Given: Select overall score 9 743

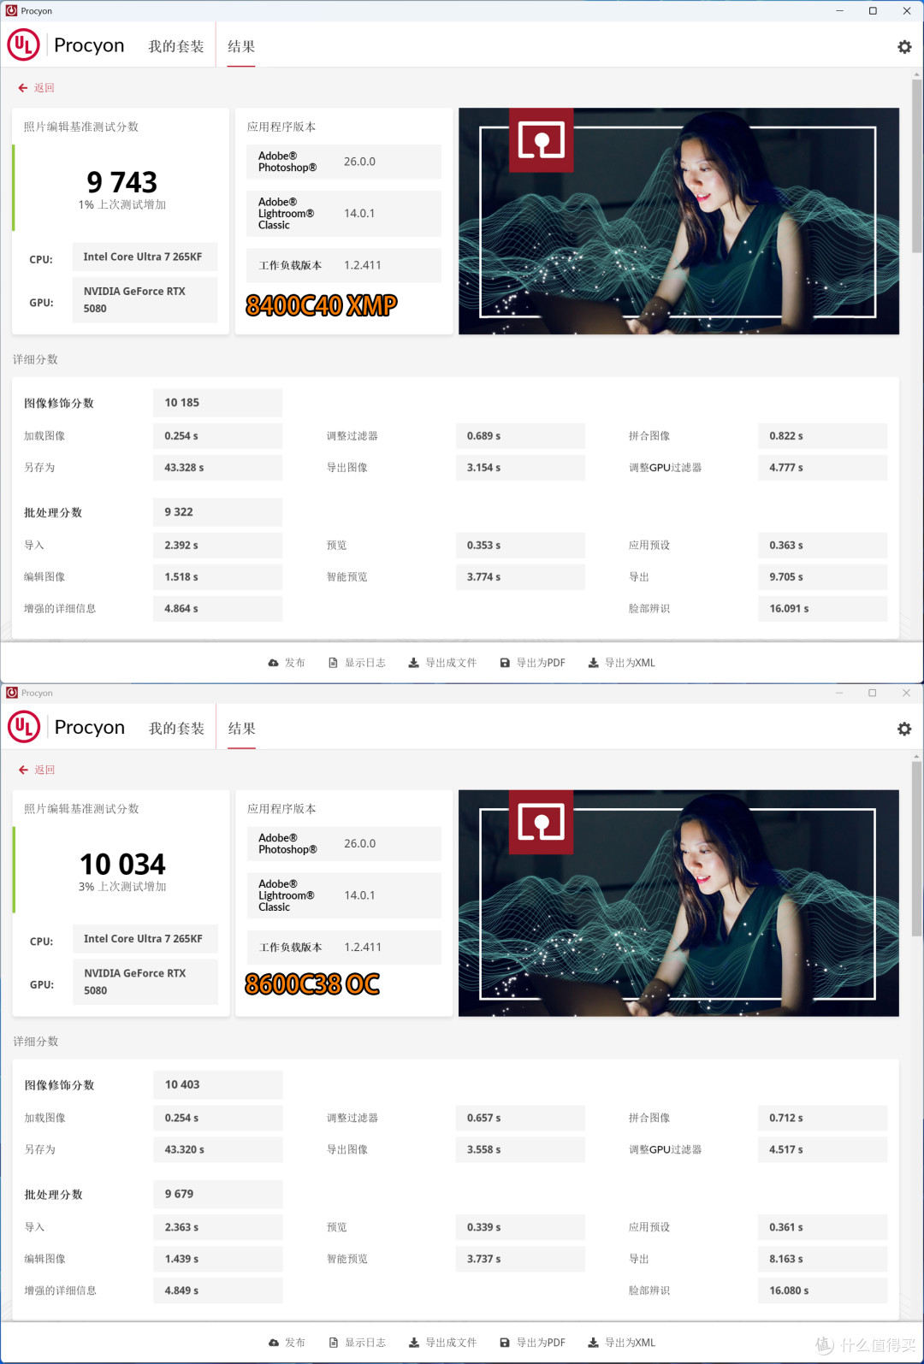Looking at the screenshot, I should pyautogui.click(x=122, y=182).
